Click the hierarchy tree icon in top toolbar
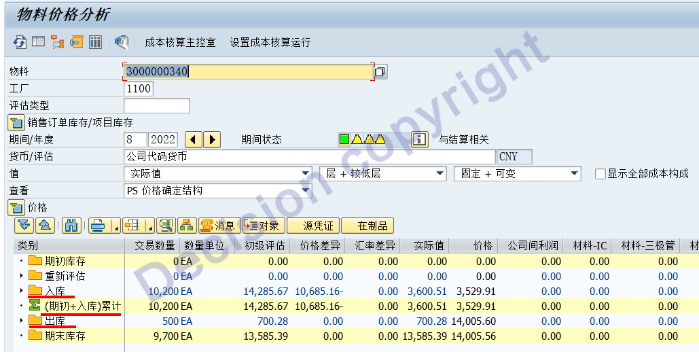The image size is (699, 352). tap(57, 42)
